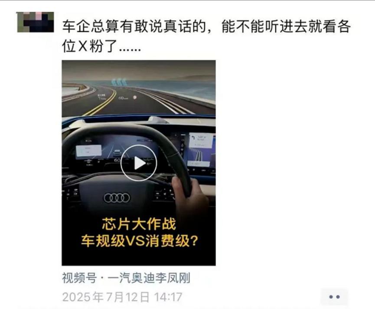
Task: Click the 车规级VS消费级? caption line
Action: 140,241
